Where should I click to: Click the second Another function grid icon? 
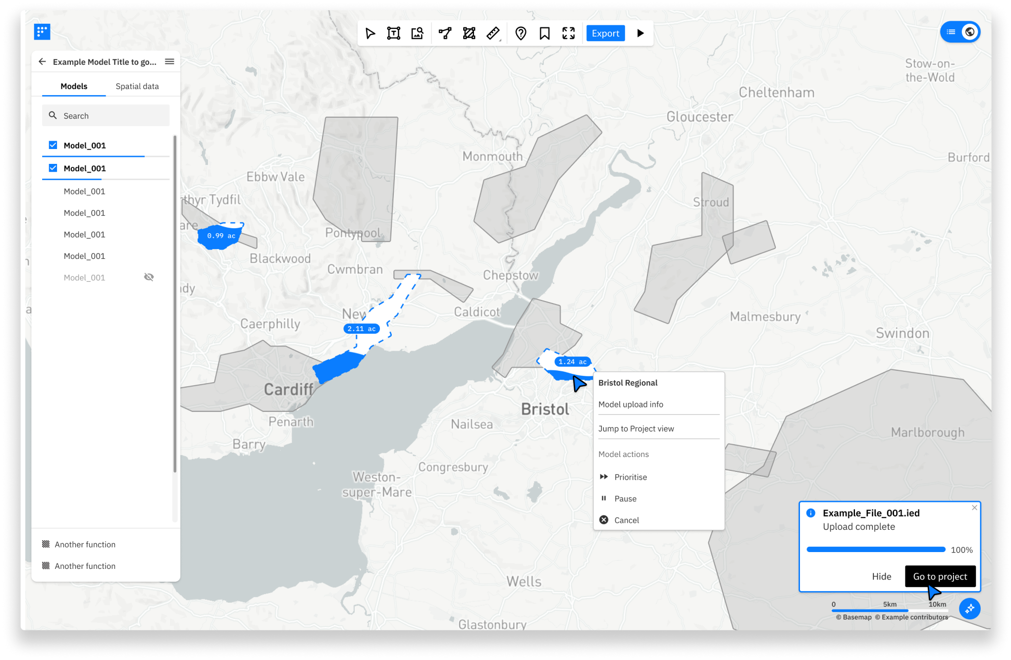click(46, 566)
